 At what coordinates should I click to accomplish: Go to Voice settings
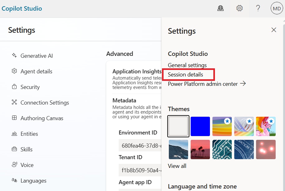[x=27, y=165]
